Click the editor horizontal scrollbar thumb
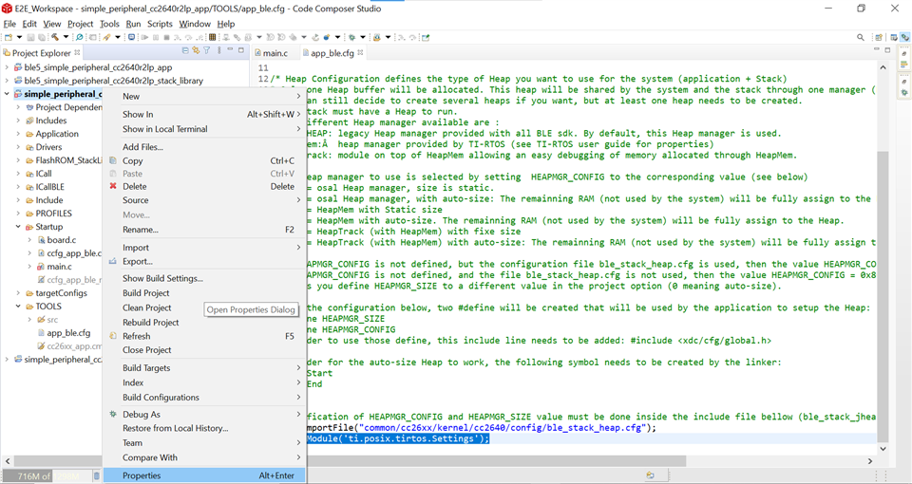 click(496, 461)
